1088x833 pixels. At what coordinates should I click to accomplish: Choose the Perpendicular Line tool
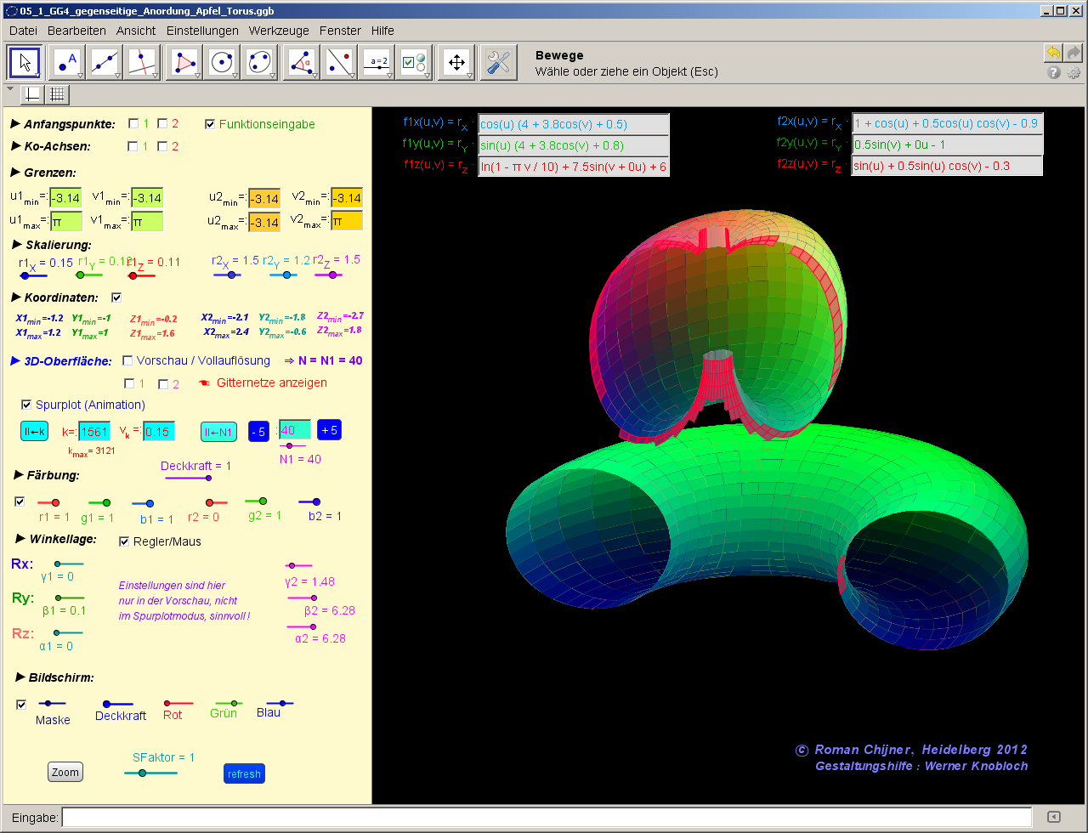click(141, 62)
